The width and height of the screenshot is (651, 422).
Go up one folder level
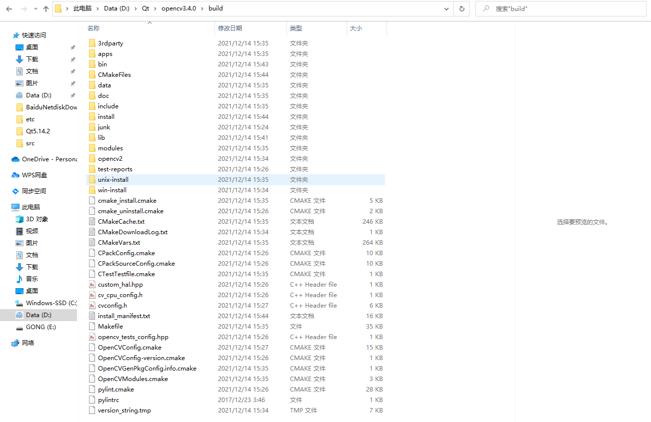(x=46, y=8)
